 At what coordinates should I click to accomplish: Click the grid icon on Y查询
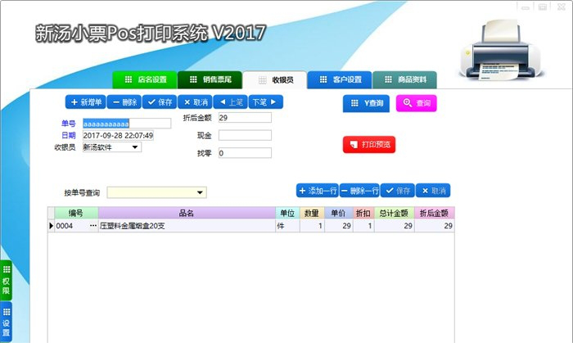tap(354, 103)
